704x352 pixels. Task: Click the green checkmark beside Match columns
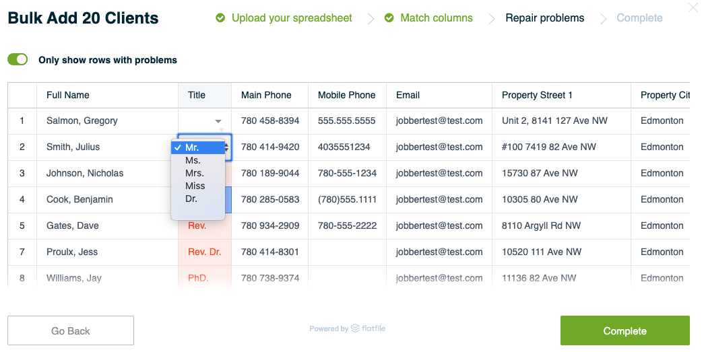coord(389,18)
